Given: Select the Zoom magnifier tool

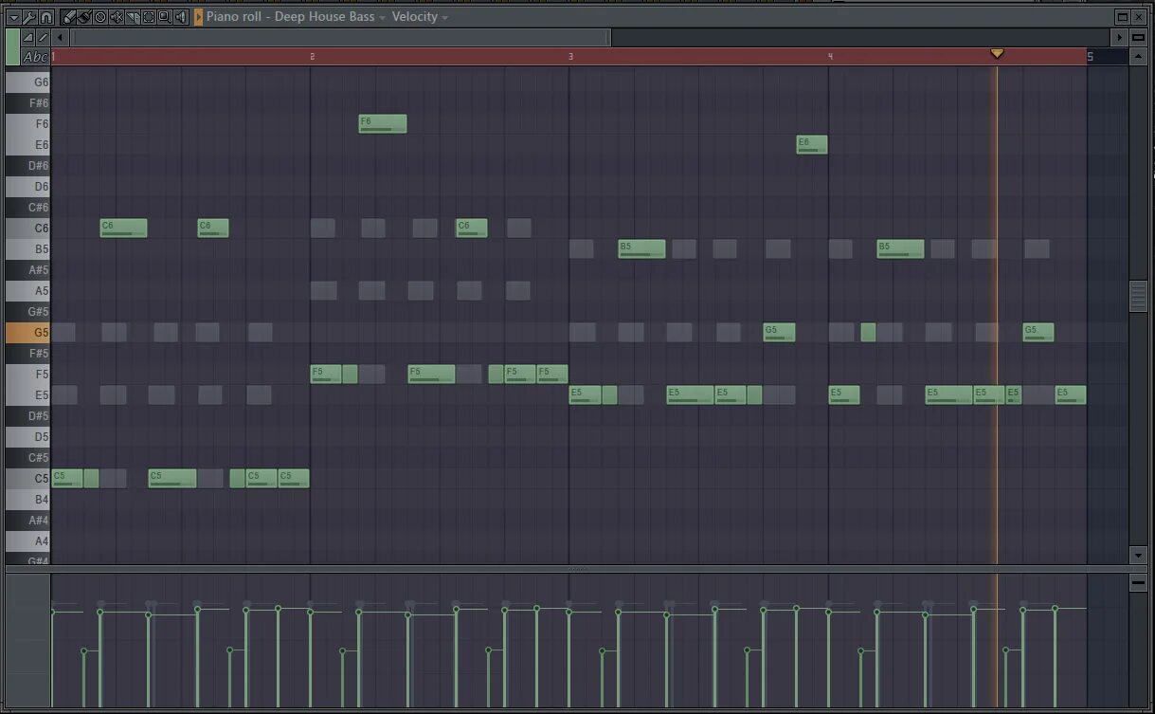Looking at the screenshot, I should (165, 17).
